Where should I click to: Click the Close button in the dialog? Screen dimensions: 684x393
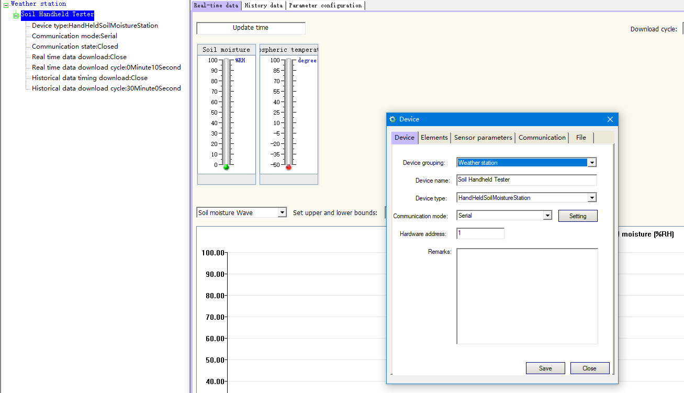(x=589, y=368)
